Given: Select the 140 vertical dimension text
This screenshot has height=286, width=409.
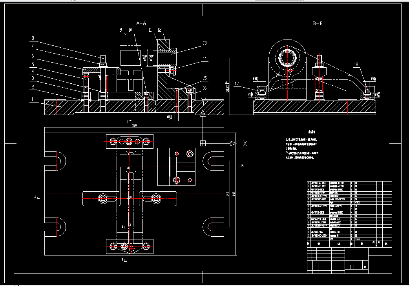Looking at the screenshot, I should [x=227, y=194].
